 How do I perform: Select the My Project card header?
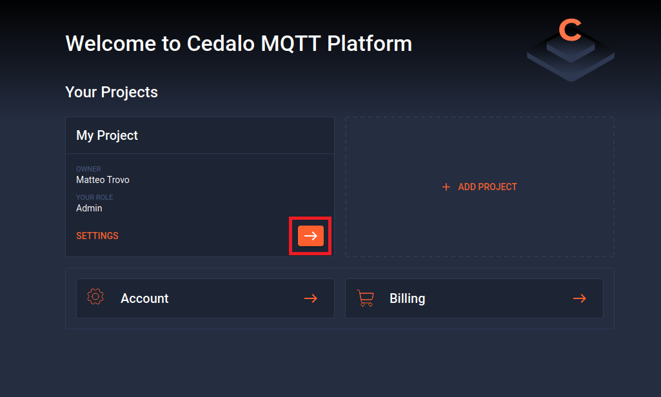click(x=106, y=135)
